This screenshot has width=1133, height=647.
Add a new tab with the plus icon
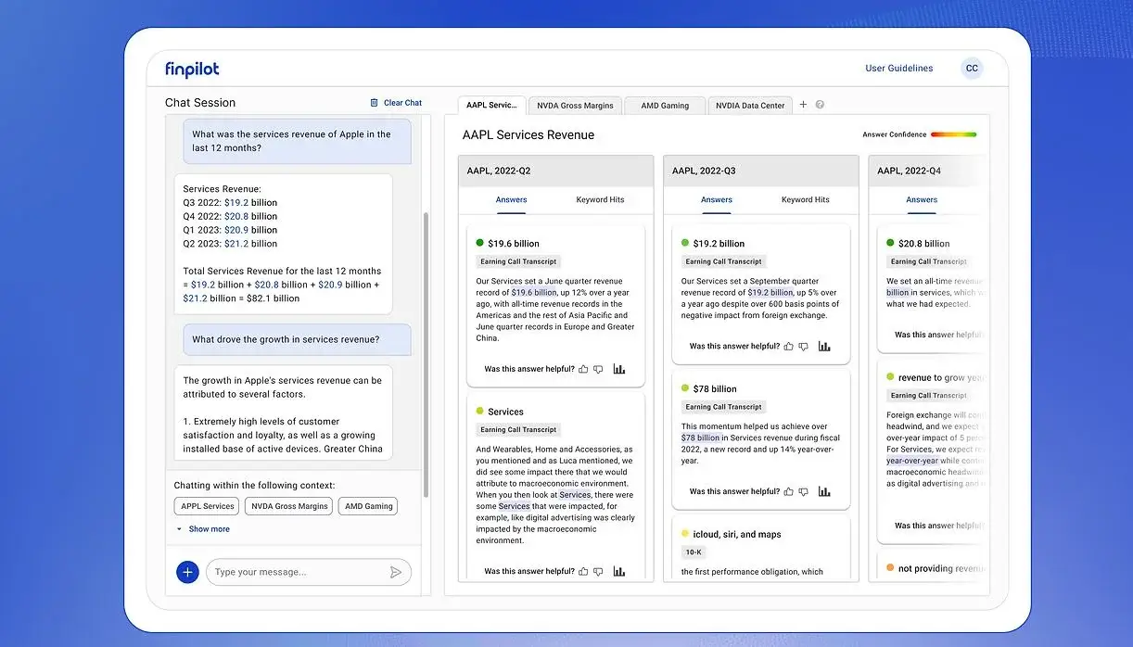[x=803, y=105]
